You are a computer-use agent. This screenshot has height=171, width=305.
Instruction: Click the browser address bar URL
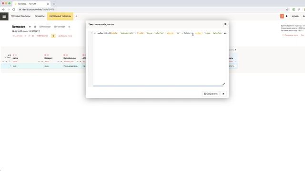pos(38,9)
